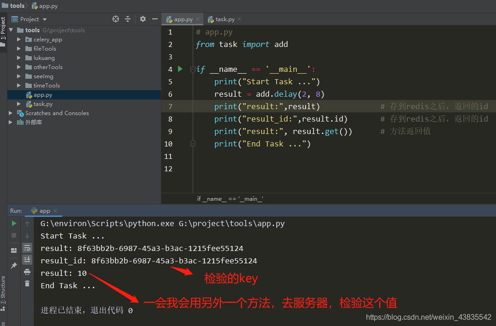496x326 pixels.
Task: Pin the run tab with pin icon
Action: 14,266
